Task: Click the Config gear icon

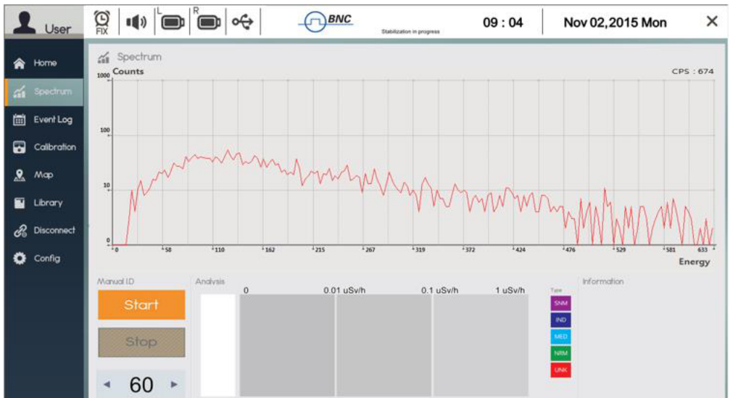Action: tap(20, 258)
